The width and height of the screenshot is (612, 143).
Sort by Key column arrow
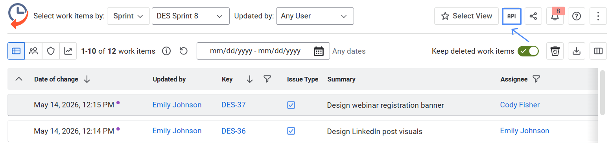249,79
